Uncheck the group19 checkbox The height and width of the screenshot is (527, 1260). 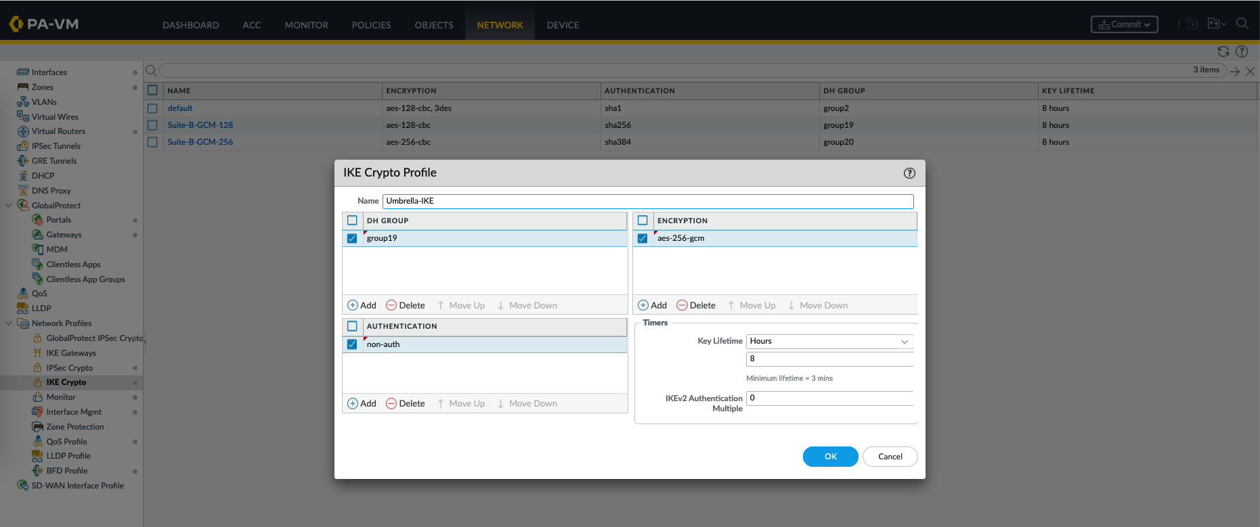point(352,238)
